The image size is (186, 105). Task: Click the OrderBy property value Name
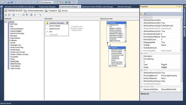click(x=164, y=45)
